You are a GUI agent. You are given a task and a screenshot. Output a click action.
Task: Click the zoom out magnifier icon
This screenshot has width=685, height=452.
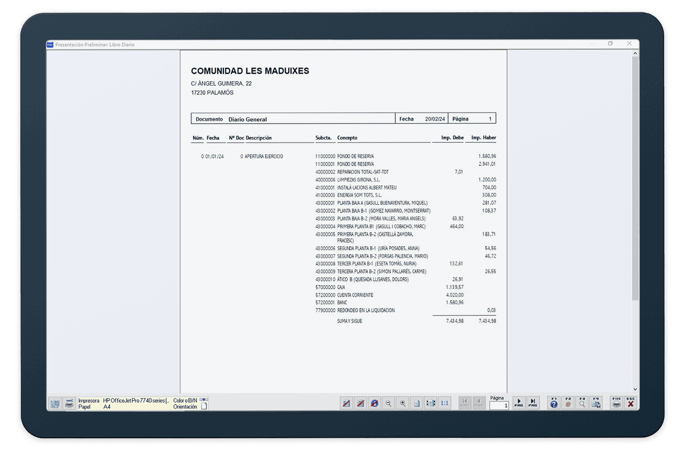click(x=389, y=403)
